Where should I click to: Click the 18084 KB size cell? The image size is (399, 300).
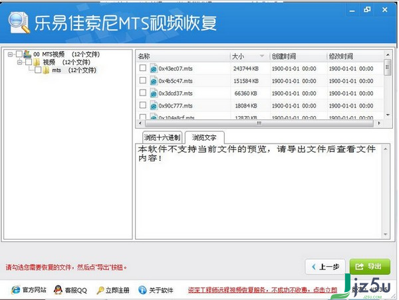[x=246, y=106]
